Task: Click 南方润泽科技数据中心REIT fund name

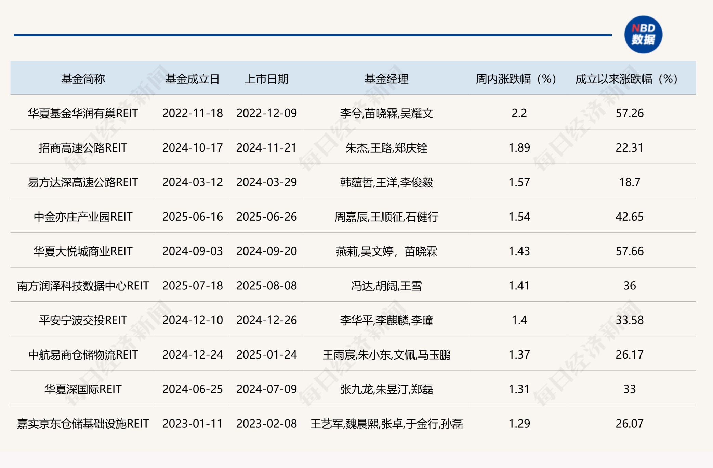Action: click(x=83, y=286)
